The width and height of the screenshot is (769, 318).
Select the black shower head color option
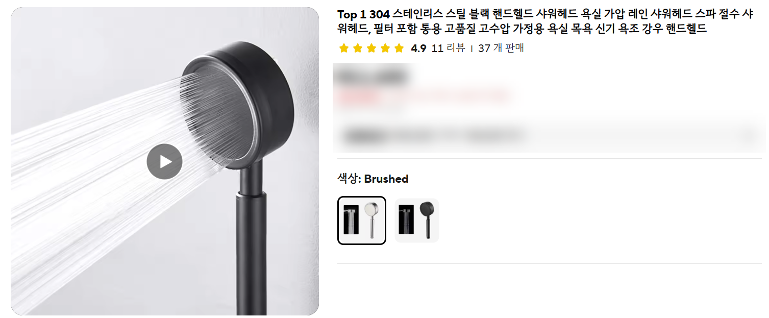(x=417, y=221)
